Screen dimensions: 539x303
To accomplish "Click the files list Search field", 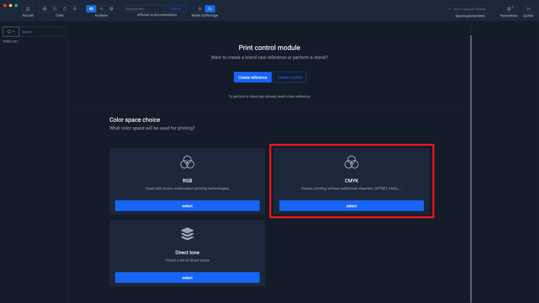I will [42, 32].
